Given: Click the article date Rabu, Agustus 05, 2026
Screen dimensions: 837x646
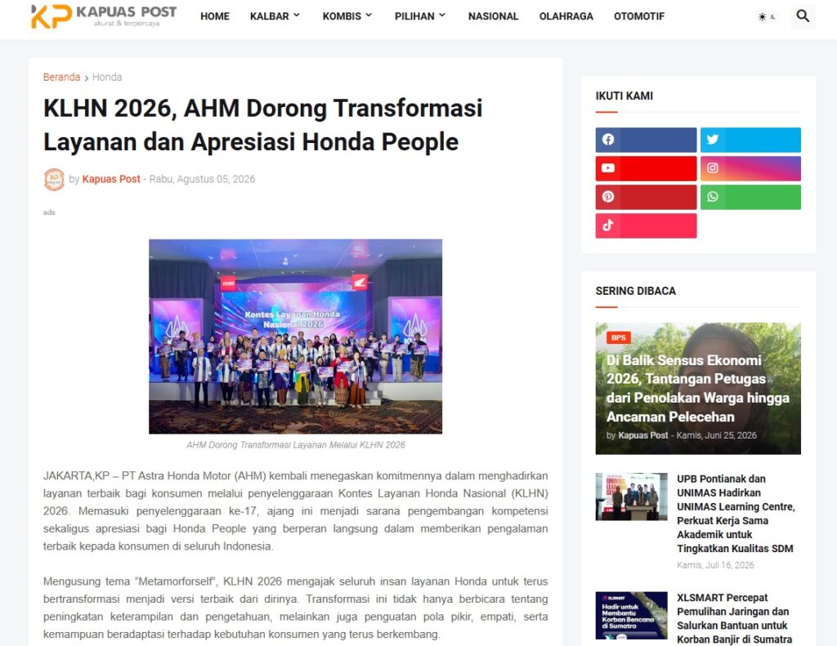Looking at the screenshot, I should click(x=203, y=179).
